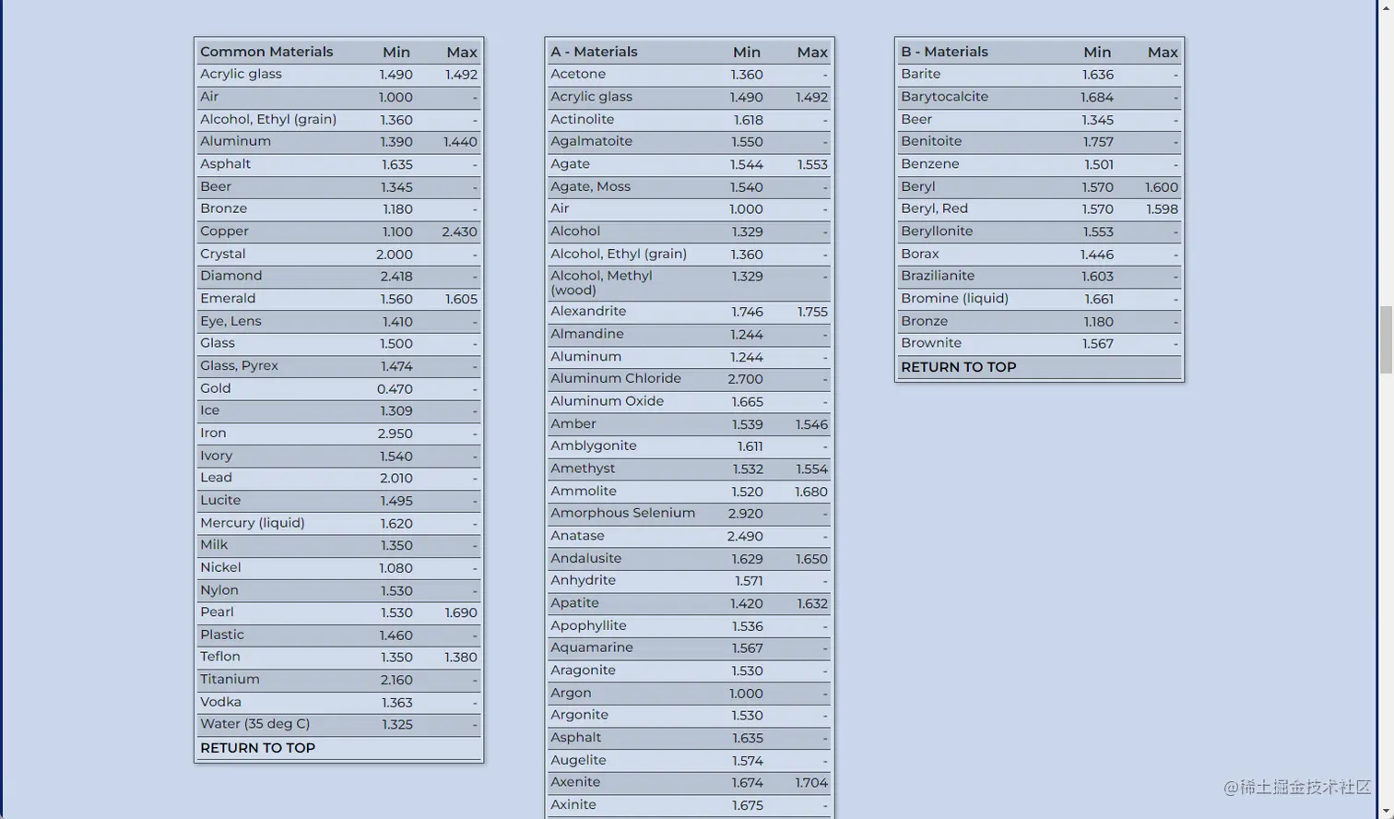The height and width of the screenshot is (819, 1394).
Task: Click the Pearl material name
Action: click(x=217, y=611)
